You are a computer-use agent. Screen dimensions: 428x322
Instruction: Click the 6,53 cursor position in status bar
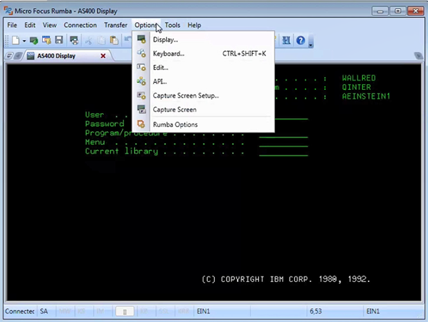pyautogui.click(x=316, y=311)
